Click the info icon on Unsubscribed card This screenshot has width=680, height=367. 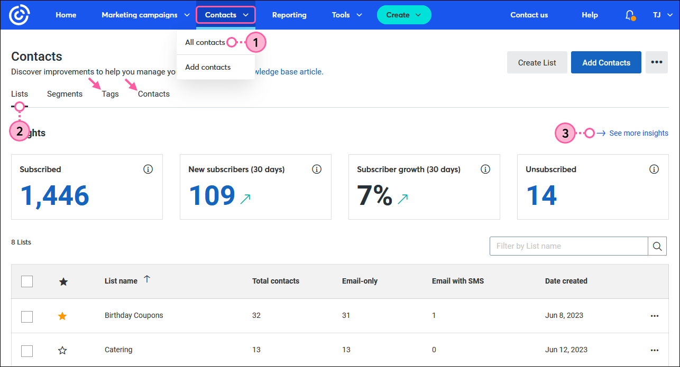[654, 169]
